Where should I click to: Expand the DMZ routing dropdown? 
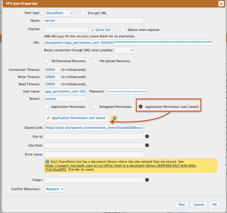[125, 50]
